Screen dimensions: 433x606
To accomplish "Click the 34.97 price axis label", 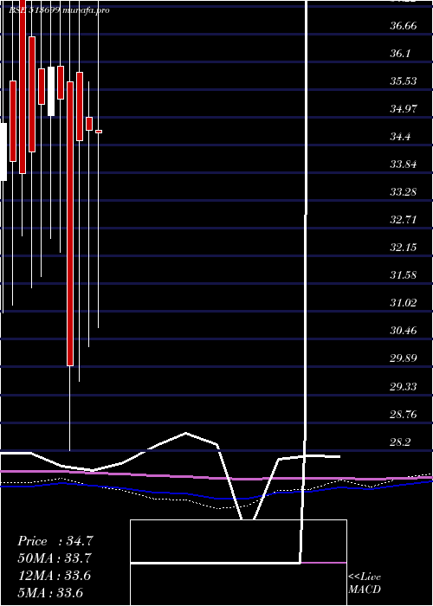I will click(x=404, y=109).
